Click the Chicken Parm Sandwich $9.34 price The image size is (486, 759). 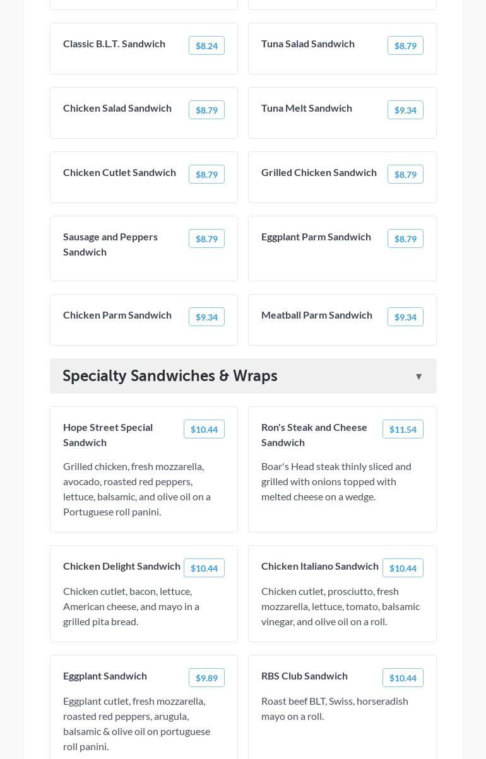coord(206,317)
